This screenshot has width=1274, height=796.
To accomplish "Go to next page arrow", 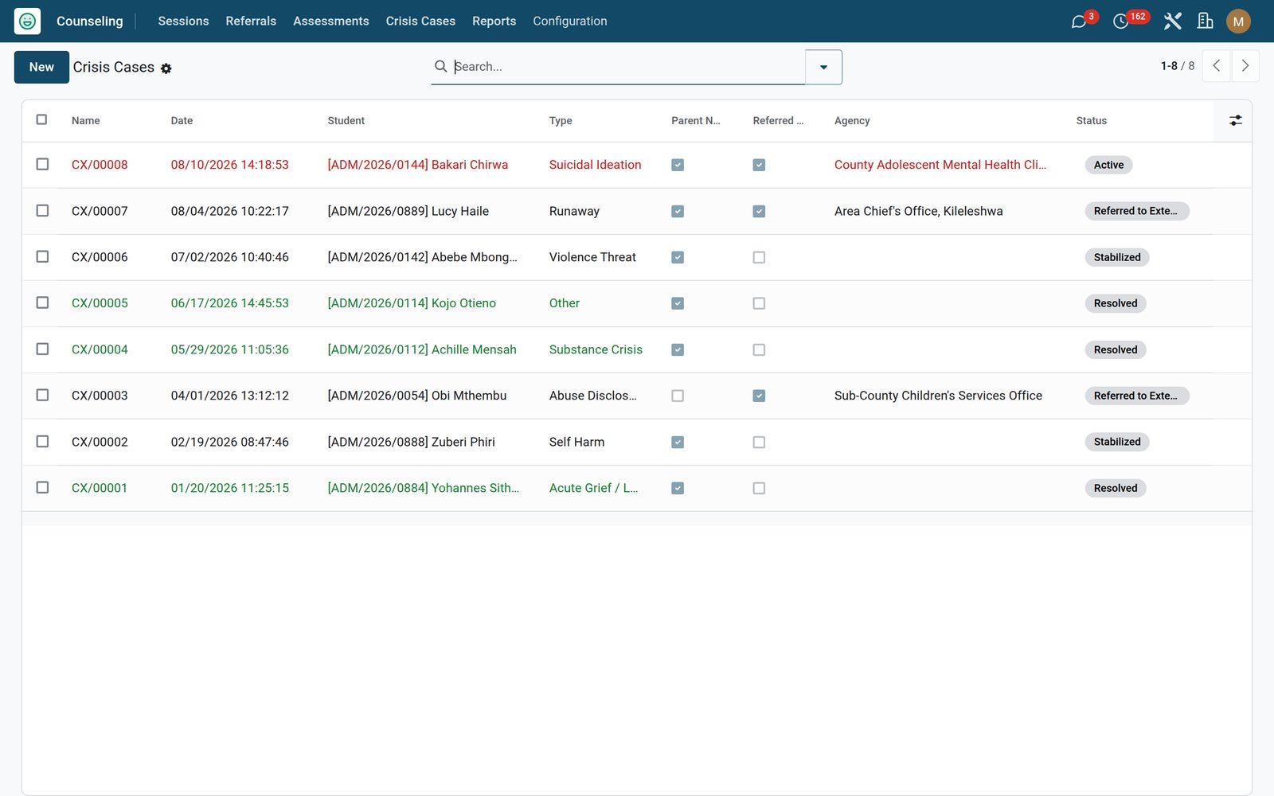I will point(1245,66).
